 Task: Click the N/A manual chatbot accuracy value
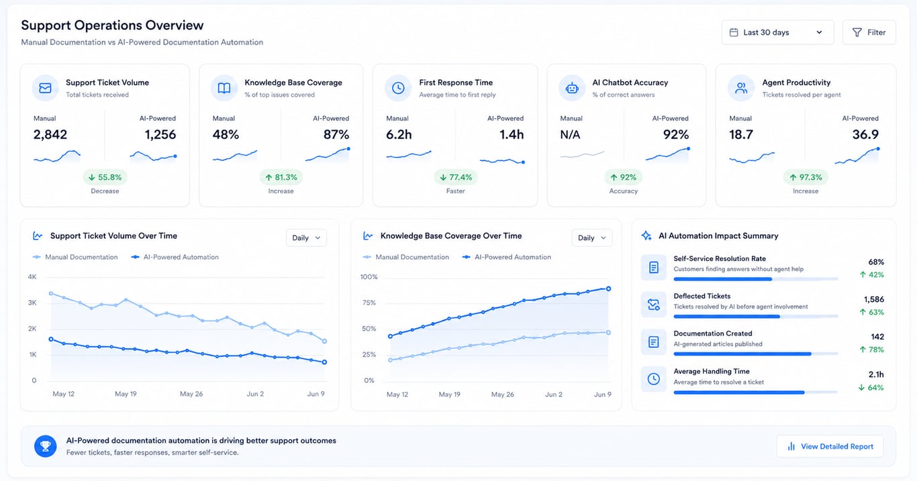tap(570, 135)
